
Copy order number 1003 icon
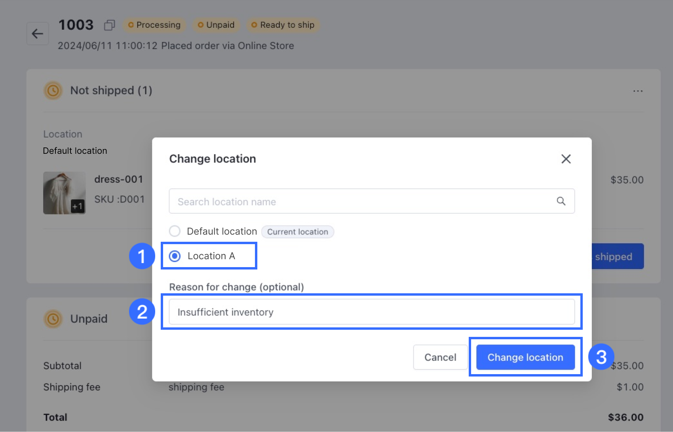tap(109, 25)
